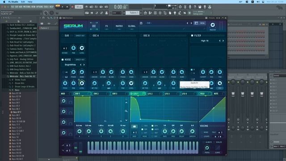
Task: Click the NOISE LEVEL knob
Action: pyautogui.click(x=82, y=83)
